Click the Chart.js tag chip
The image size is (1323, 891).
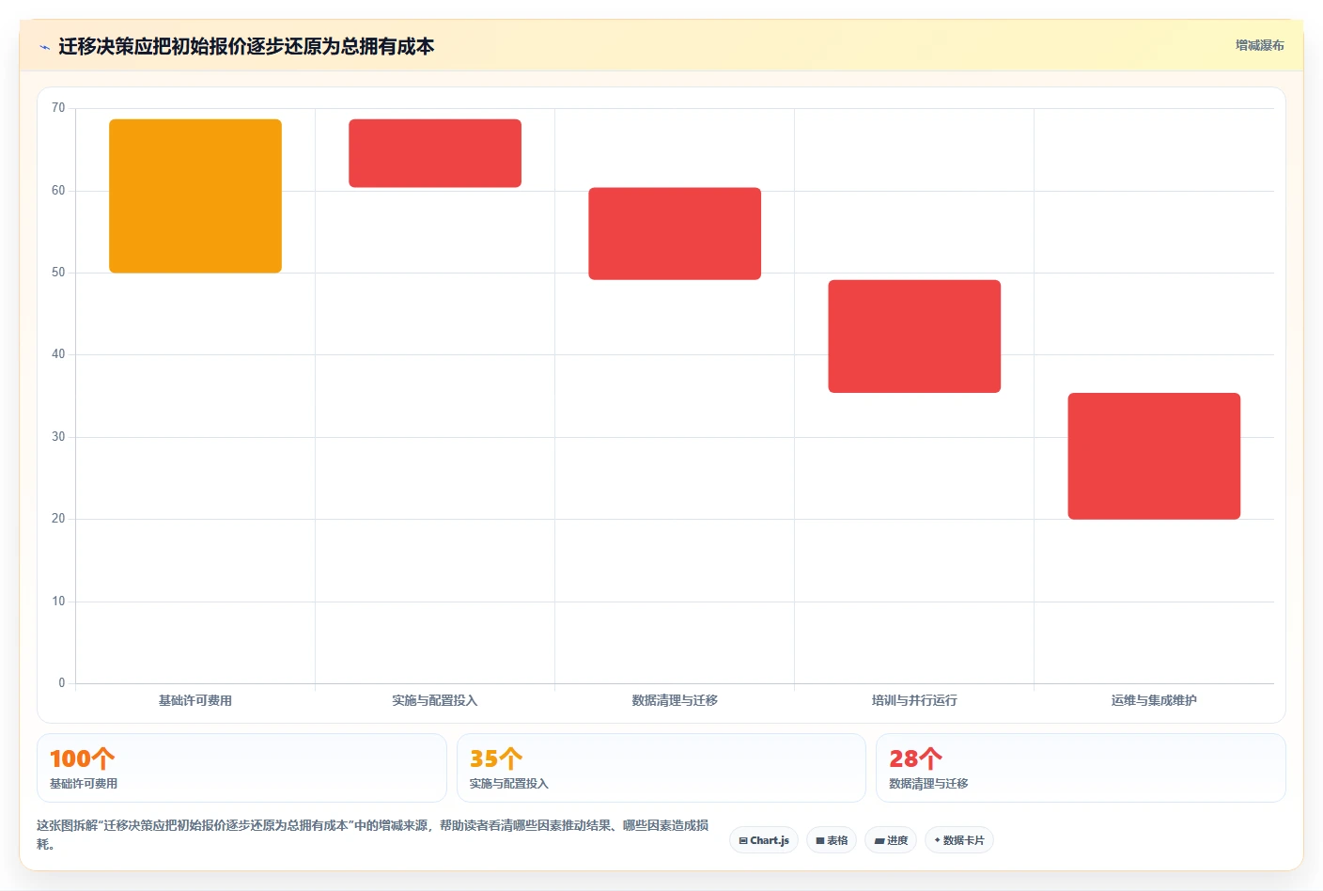pos(764,840)
